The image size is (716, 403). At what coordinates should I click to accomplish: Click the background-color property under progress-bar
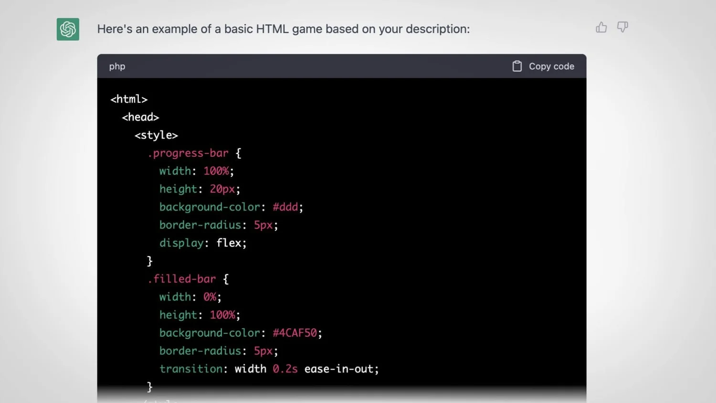pos(210,207)
